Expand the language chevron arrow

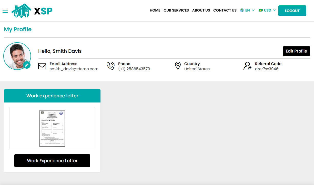pyautogui.click(x=253, y=11)
